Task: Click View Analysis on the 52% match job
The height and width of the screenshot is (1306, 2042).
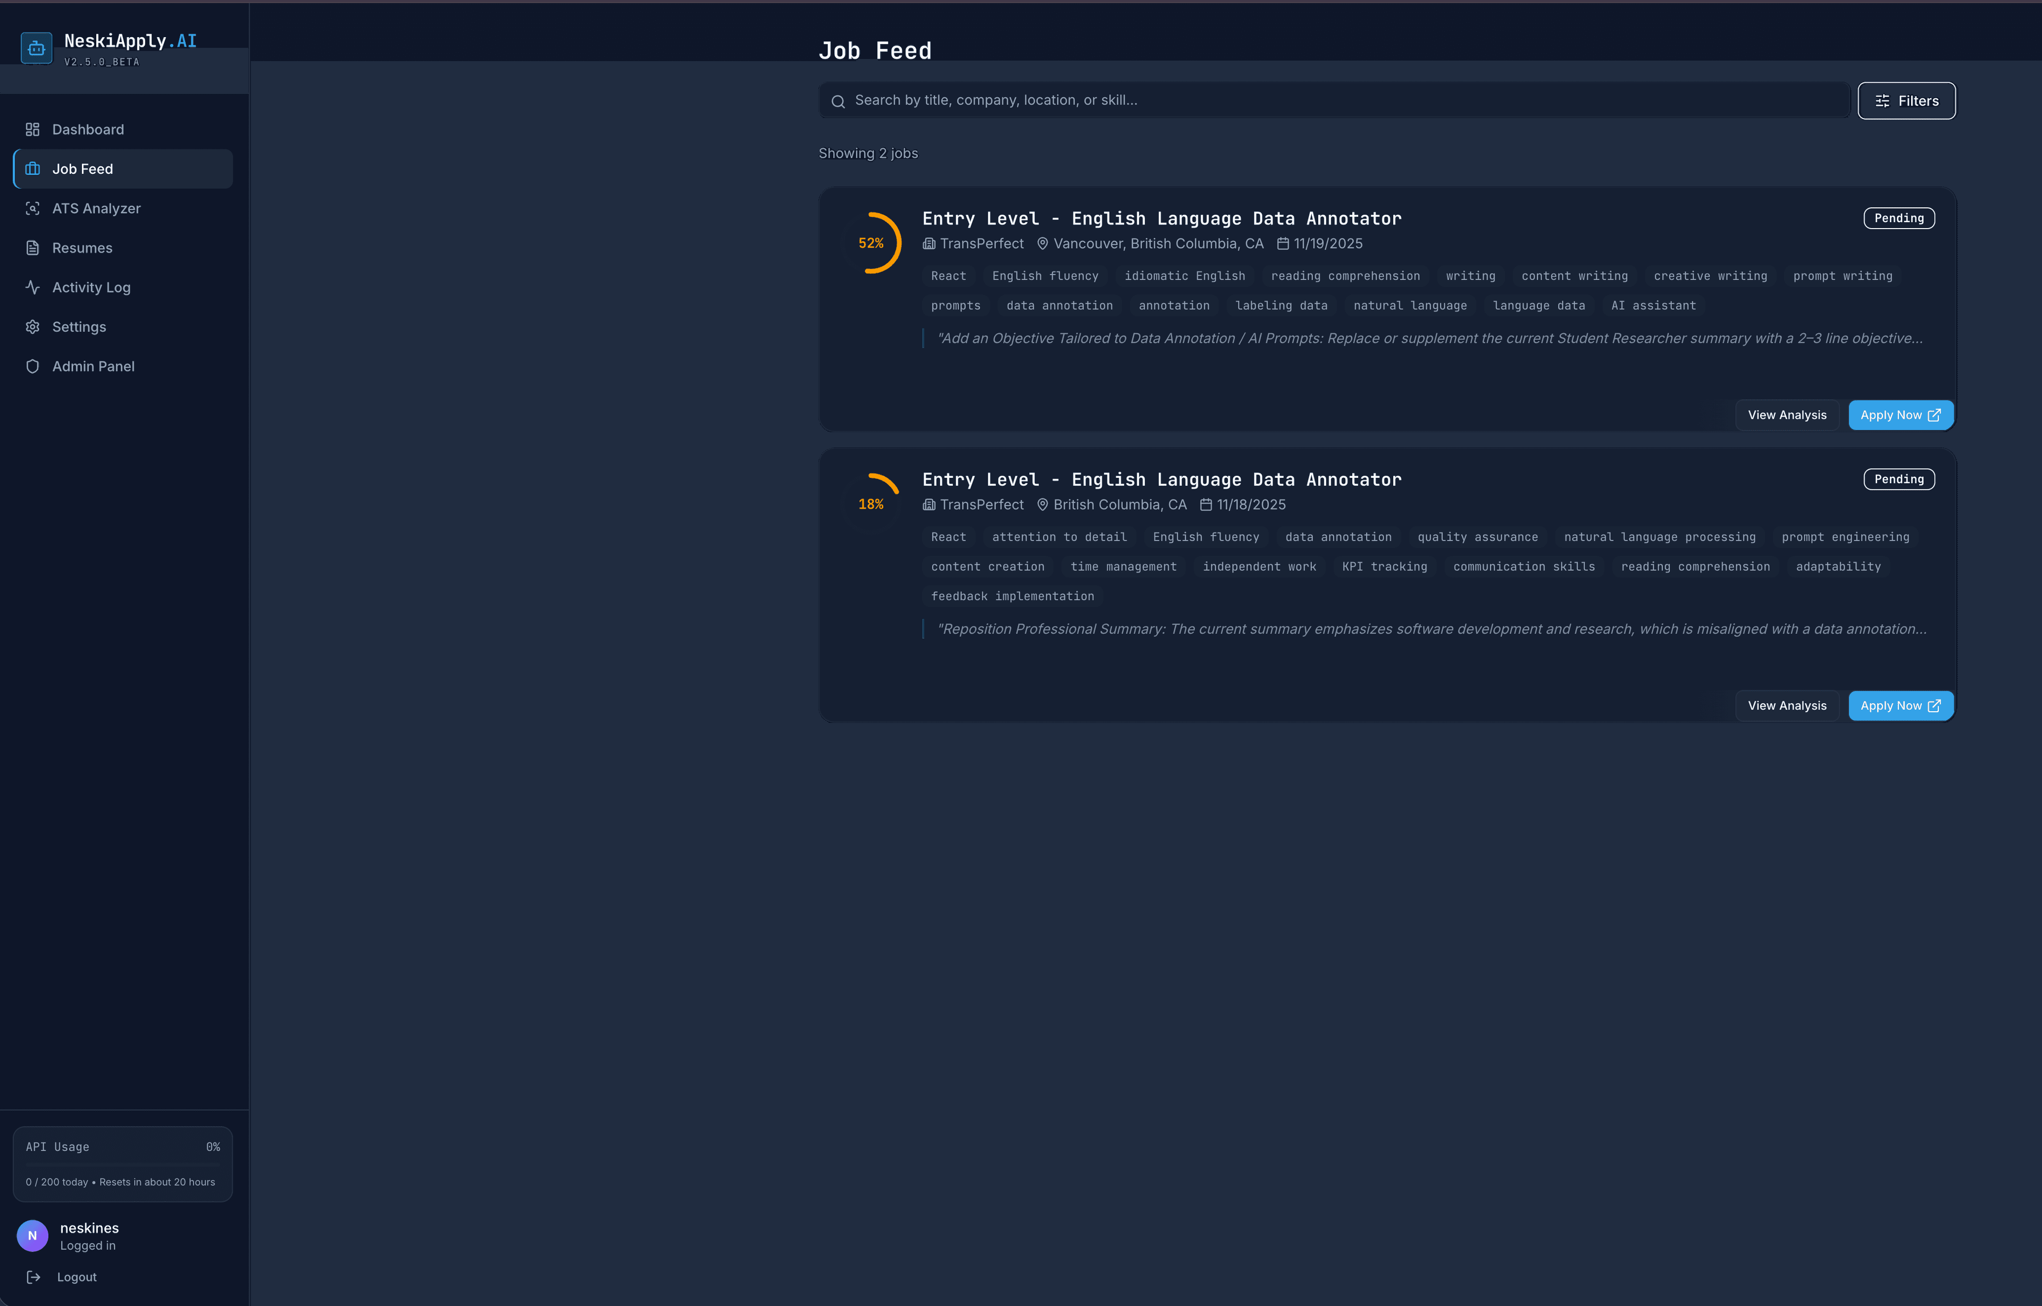Action: [1787, 415]
